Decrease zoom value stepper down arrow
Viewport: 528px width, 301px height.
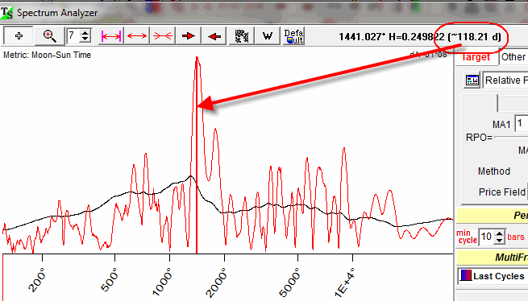(x=85, y=39)
